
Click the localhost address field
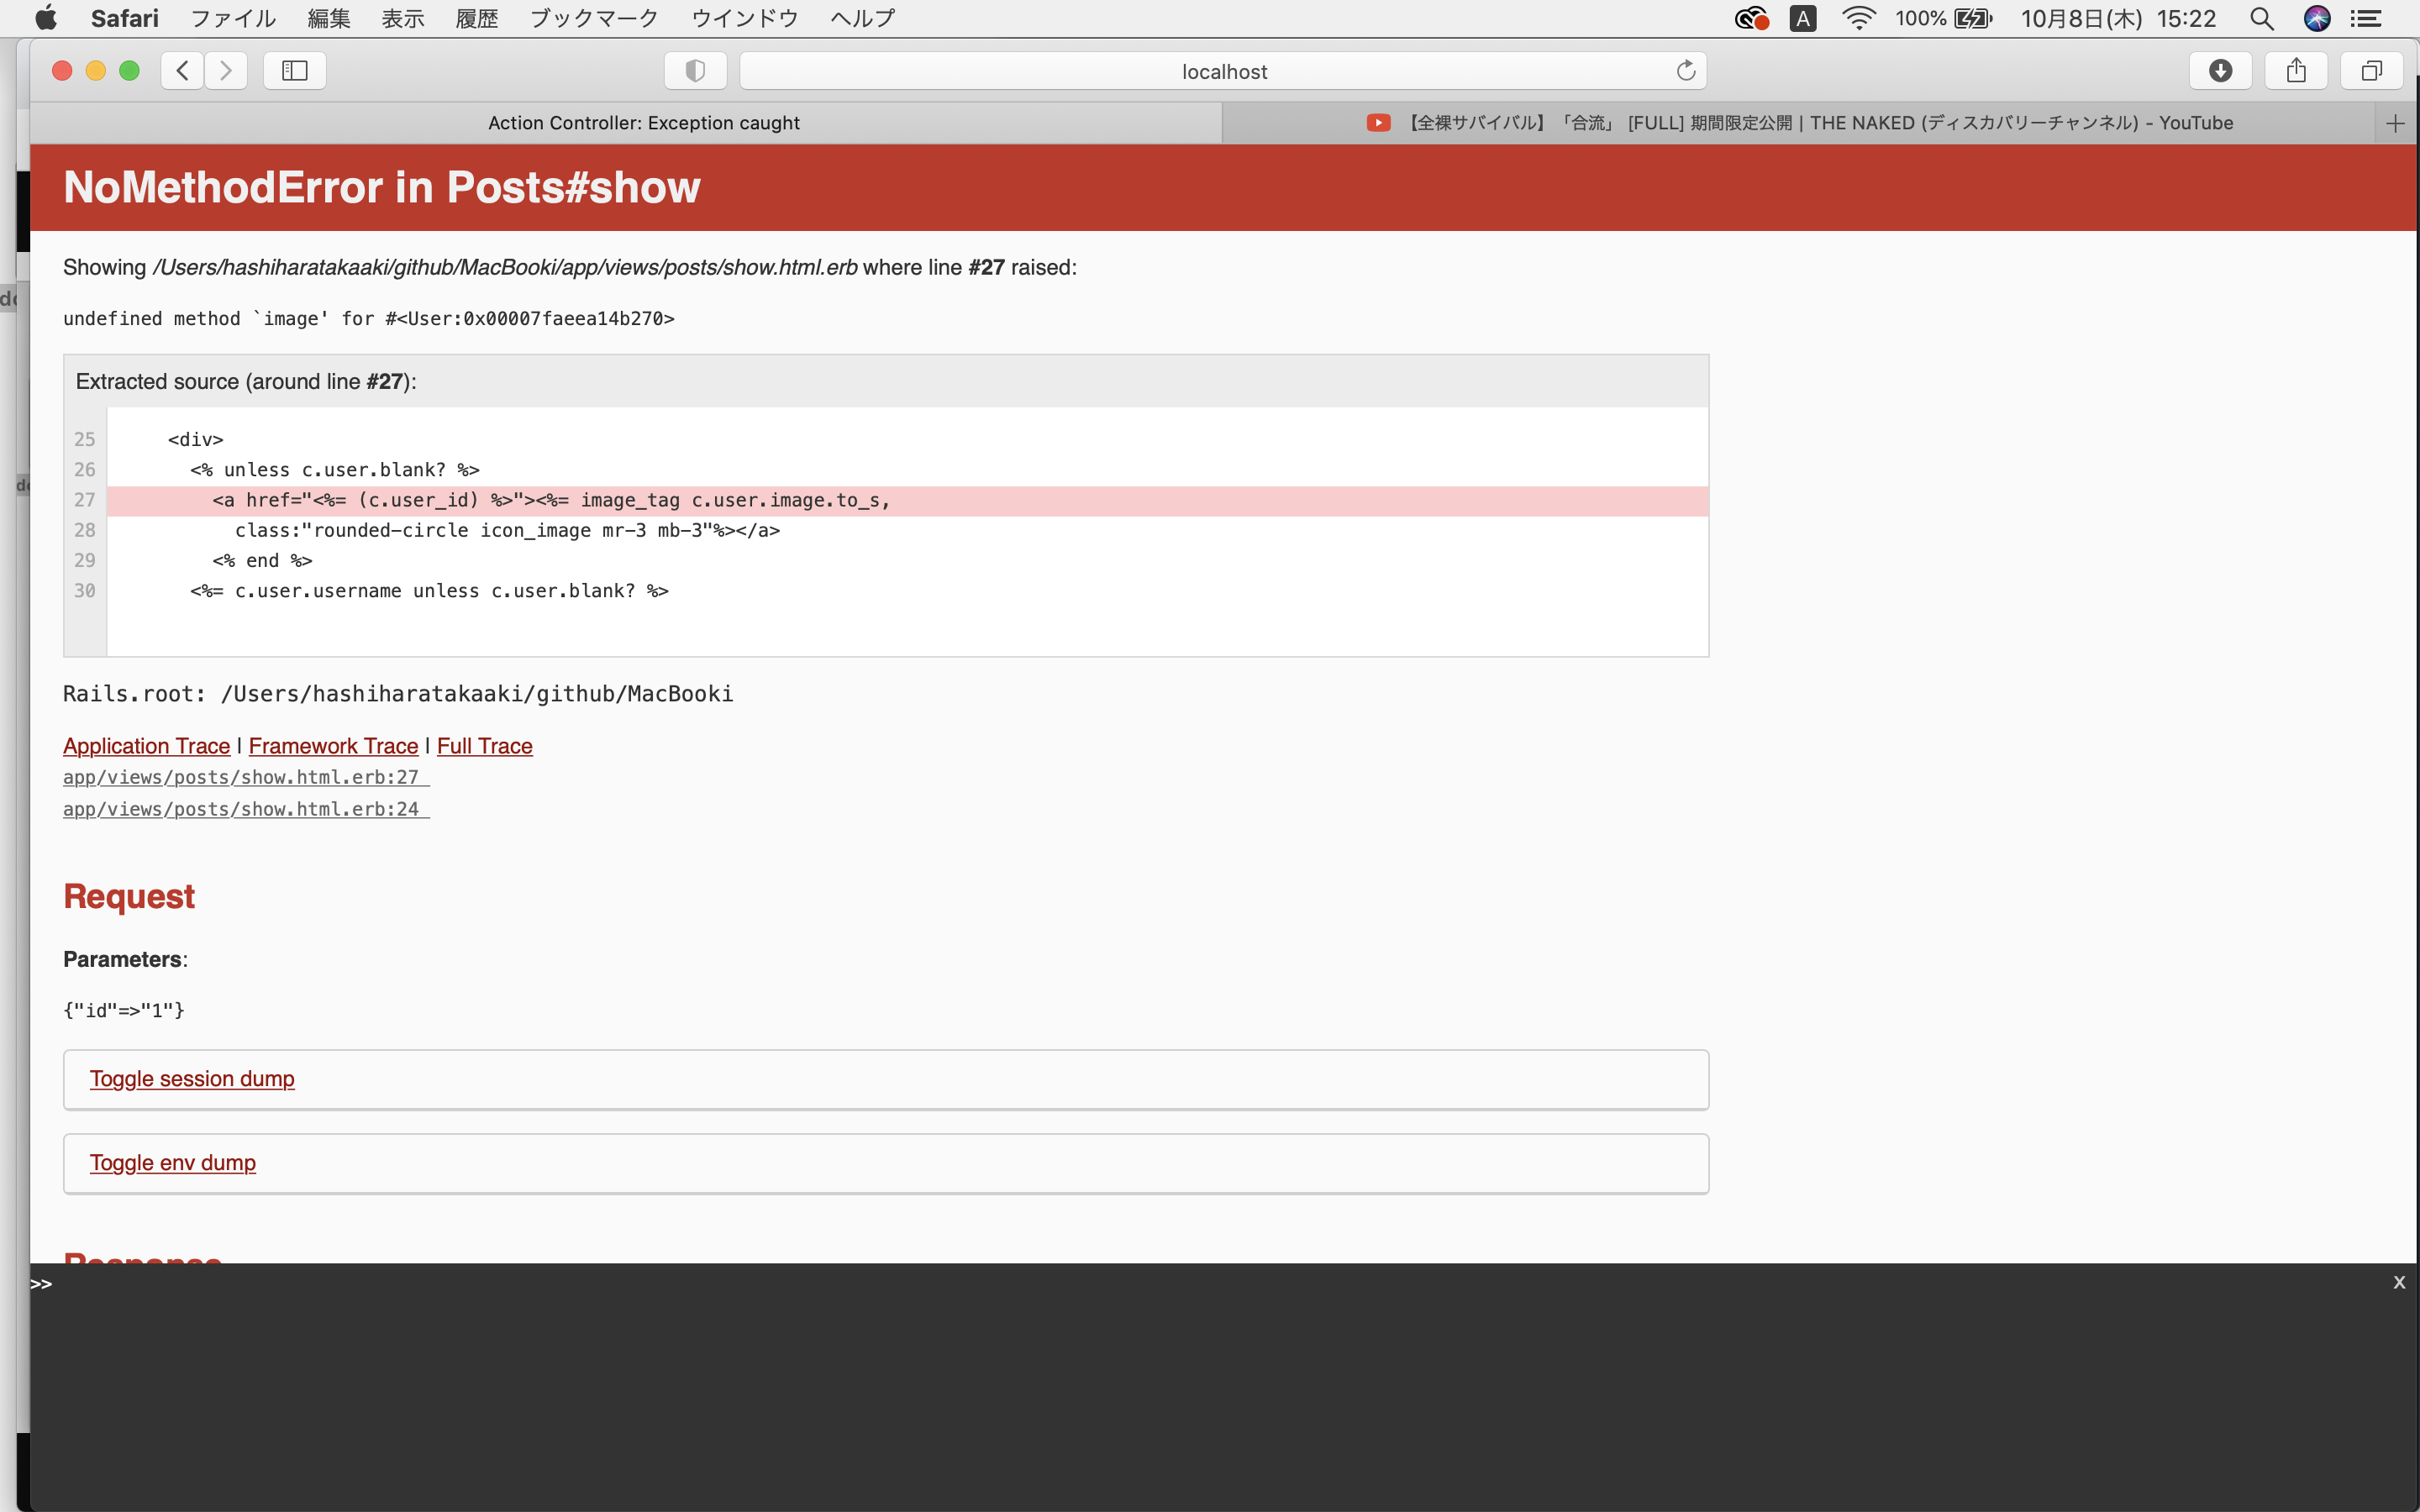[1223, 71]
